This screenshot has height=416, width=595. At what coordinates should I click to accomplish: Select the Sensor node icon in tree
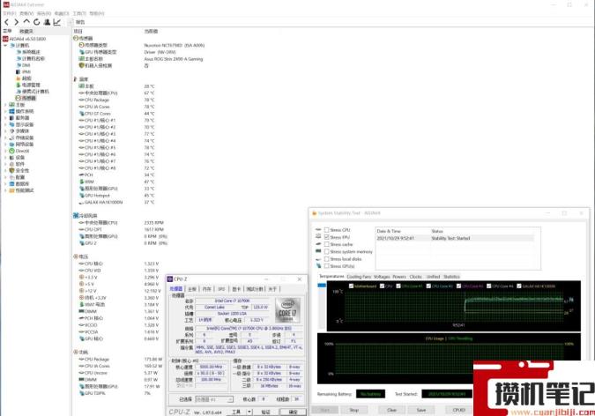[18, 98]
